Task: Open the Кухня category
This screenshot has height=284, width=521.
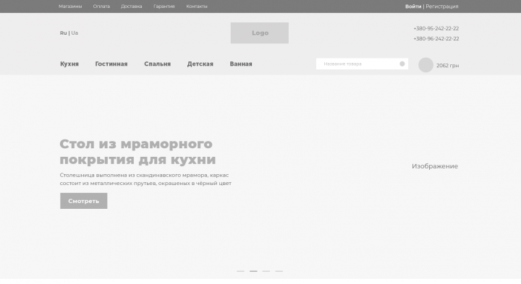Action: (69, 64)
